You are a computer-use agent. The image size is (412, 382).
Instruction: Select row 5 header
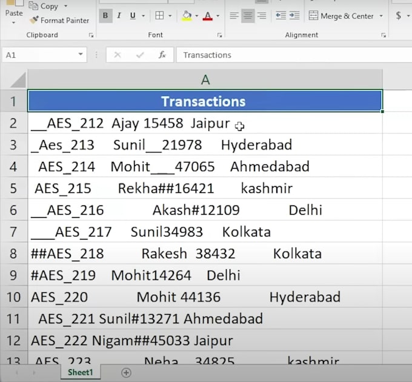[x=13, y=189]
